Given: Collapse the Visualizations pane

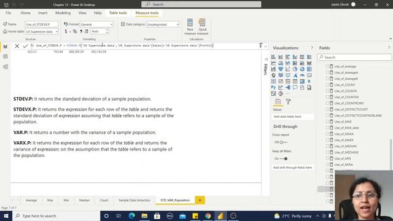Looking at the screenshot, I should pos(312,47).
